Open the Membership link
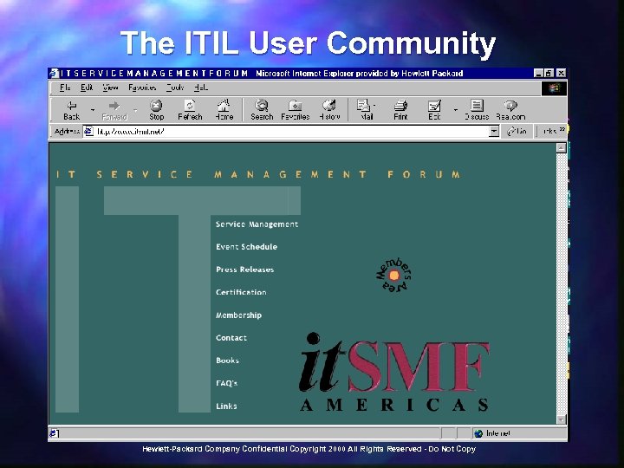Screen dimensions: 624x468 coord(238,315)
